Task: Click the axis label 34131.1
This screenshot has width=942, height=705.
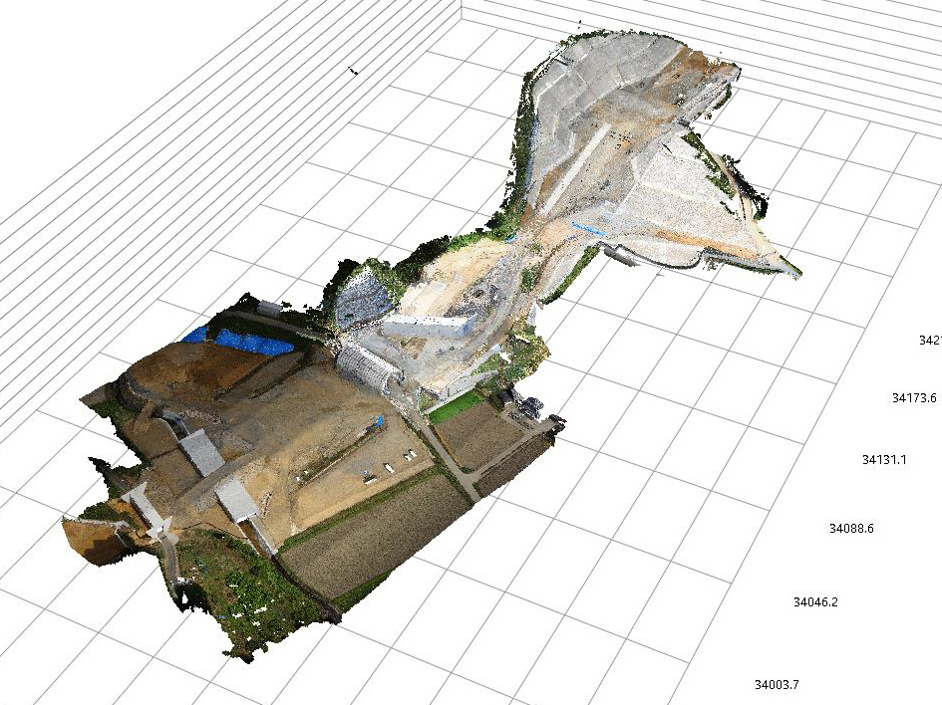Action: click(884, 460)
